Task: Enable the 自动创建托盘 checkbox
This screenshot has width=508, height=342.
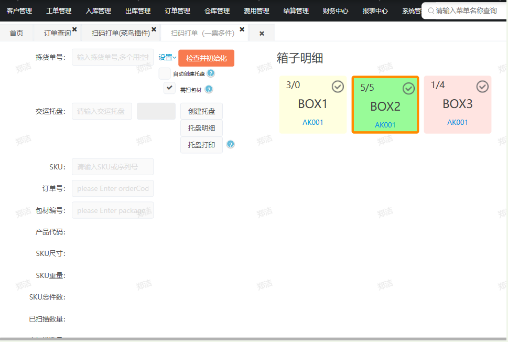Action: tap(165, 73)
